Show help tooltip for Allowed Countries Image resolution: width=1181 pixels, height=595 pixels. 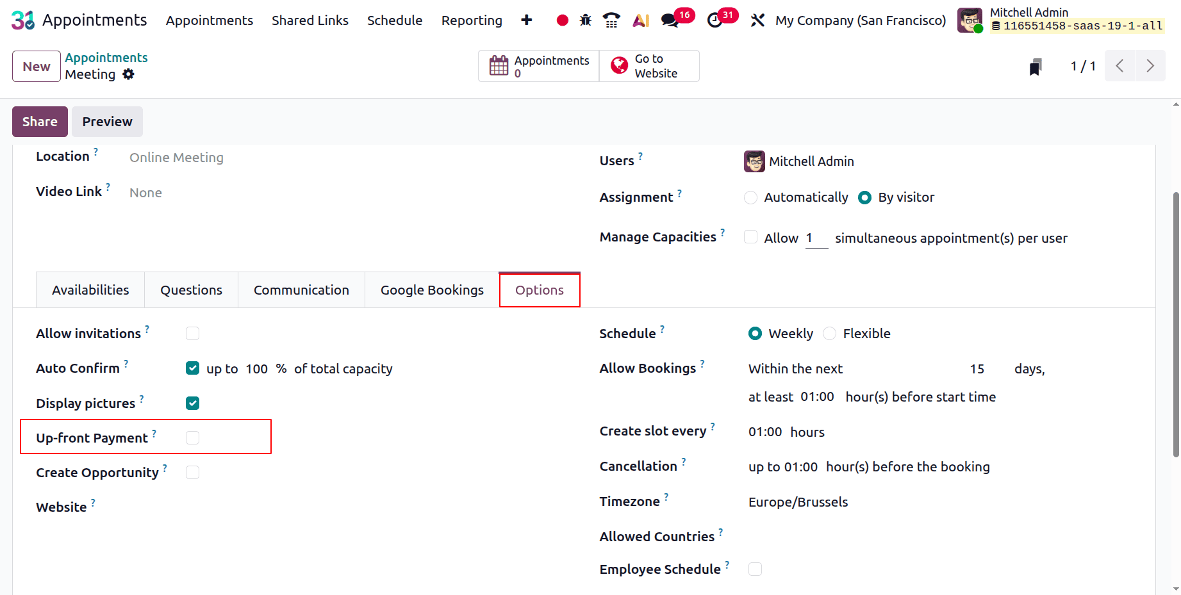tap(720, 533)
